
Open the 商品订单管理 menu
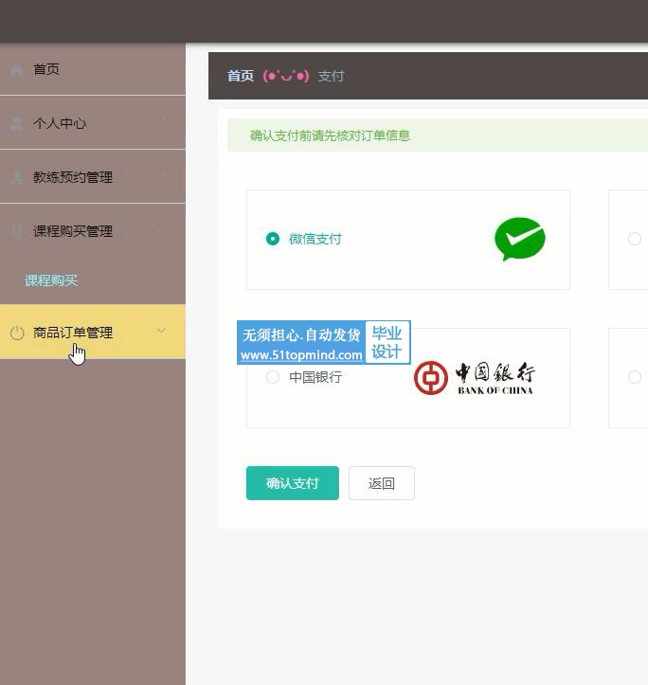(93, 332)
